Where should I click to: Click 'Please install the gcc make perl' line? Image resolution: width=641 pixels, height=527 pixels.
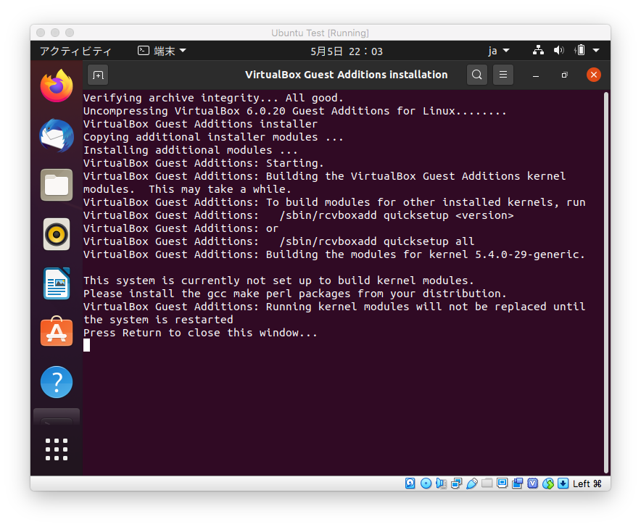(294, 294)
